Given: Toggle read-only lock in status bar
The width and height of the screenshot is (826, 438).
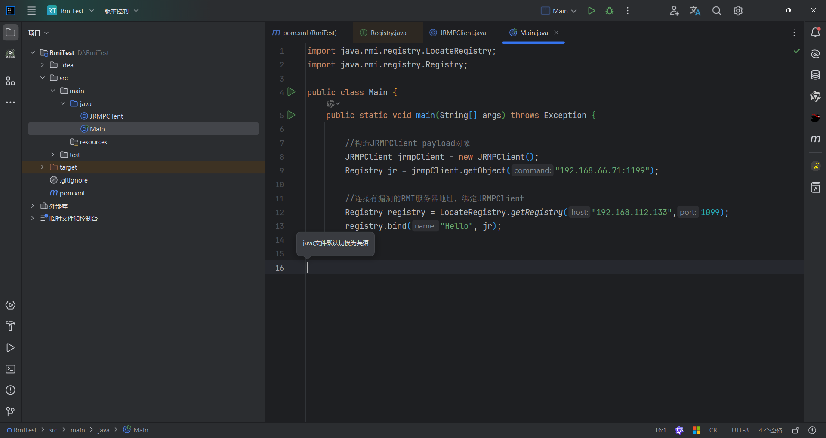Looking at the screenshot, I should click(x=795, y=430).
